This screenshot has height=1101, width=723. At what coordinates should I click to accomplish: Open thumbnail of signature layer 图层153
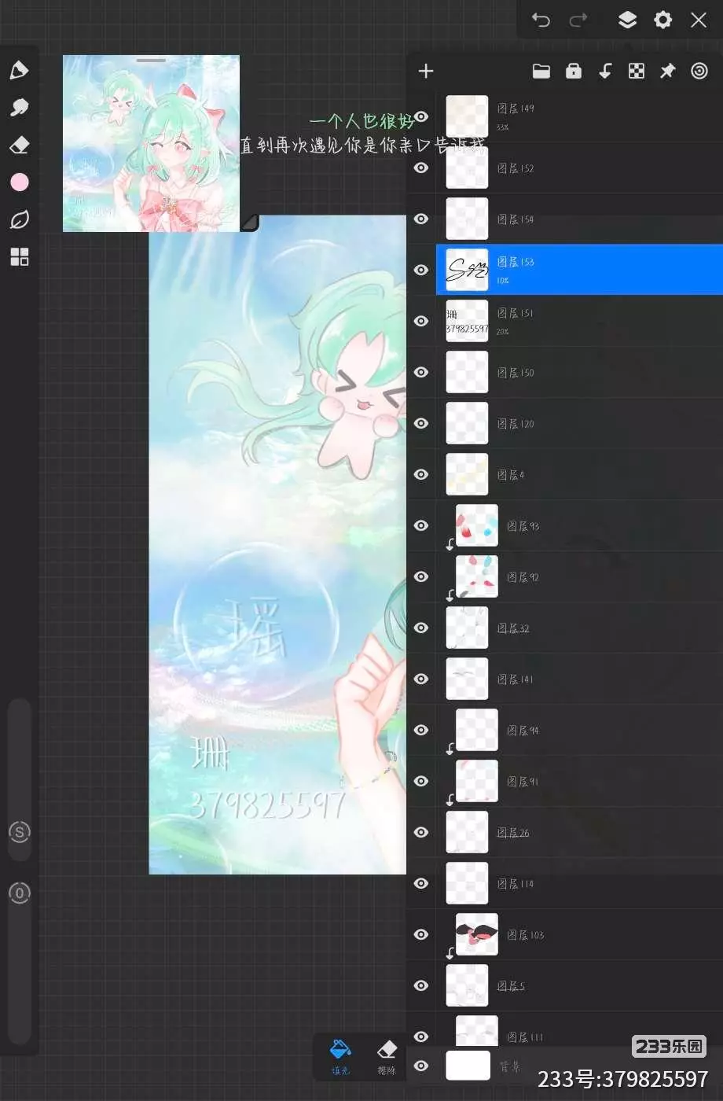(x=467, y=270)
